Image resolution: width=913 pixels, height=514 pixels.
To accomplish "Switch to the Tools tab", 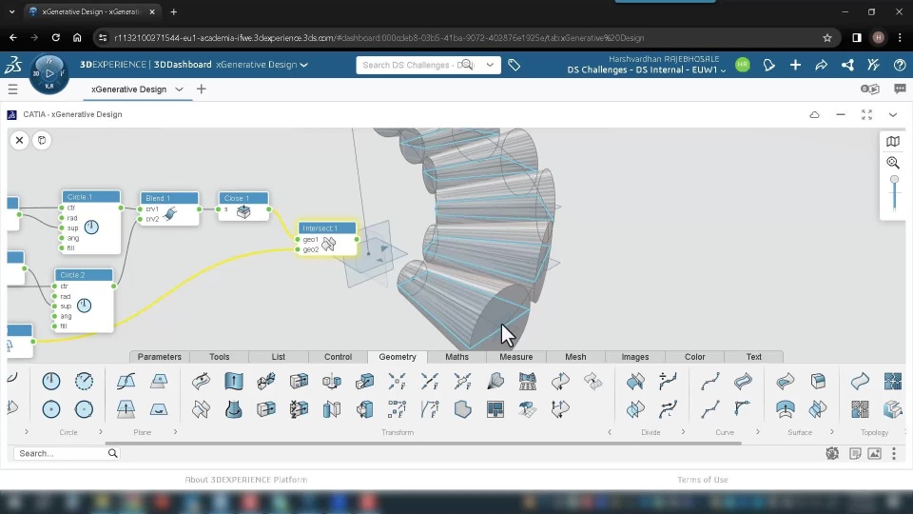I will point(220,357).
